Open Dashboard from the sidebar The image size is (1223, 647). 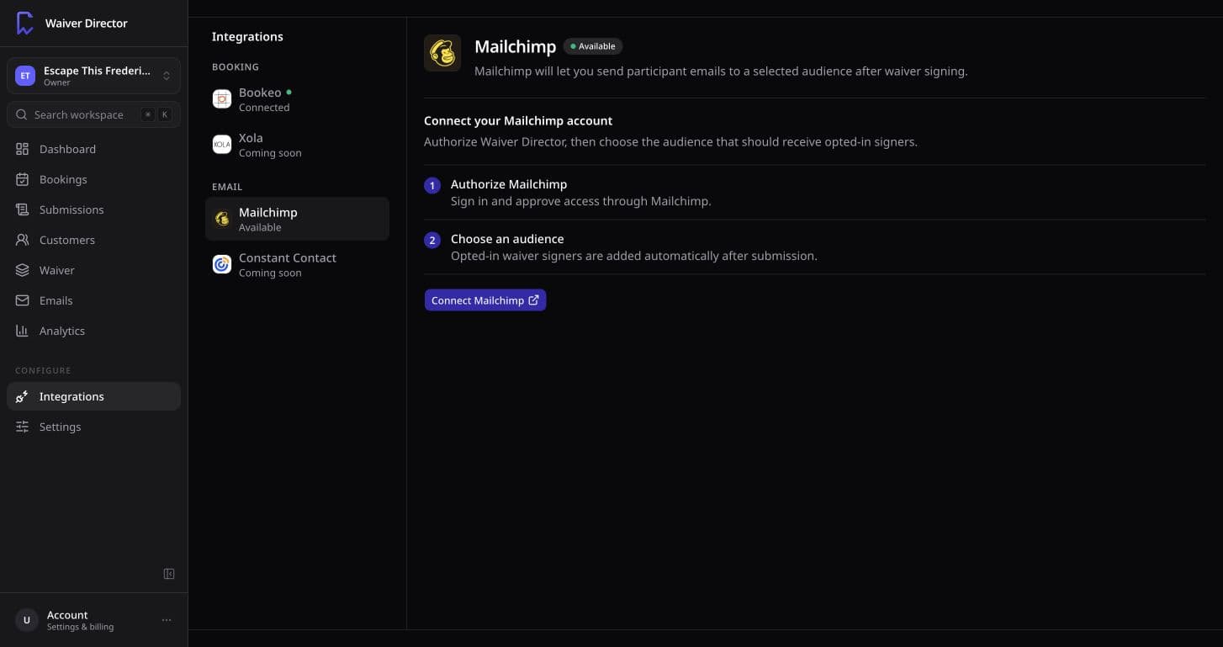[93, 149]
